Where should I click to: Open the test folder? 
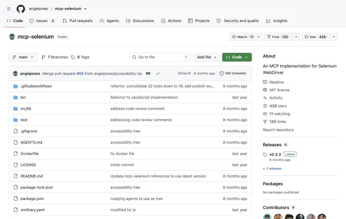pos(24,120)
